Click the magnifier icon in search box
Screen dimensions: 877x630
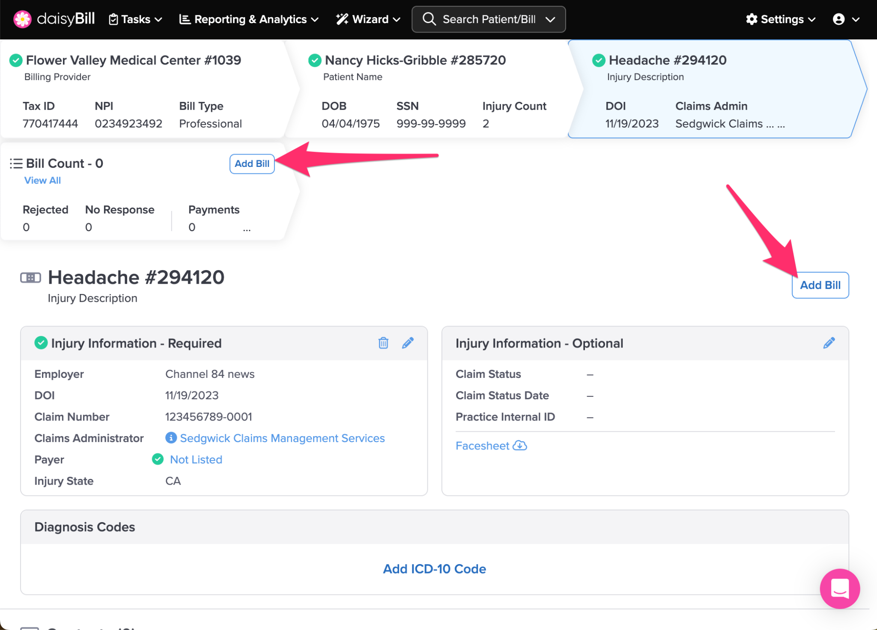coord(429,19)
